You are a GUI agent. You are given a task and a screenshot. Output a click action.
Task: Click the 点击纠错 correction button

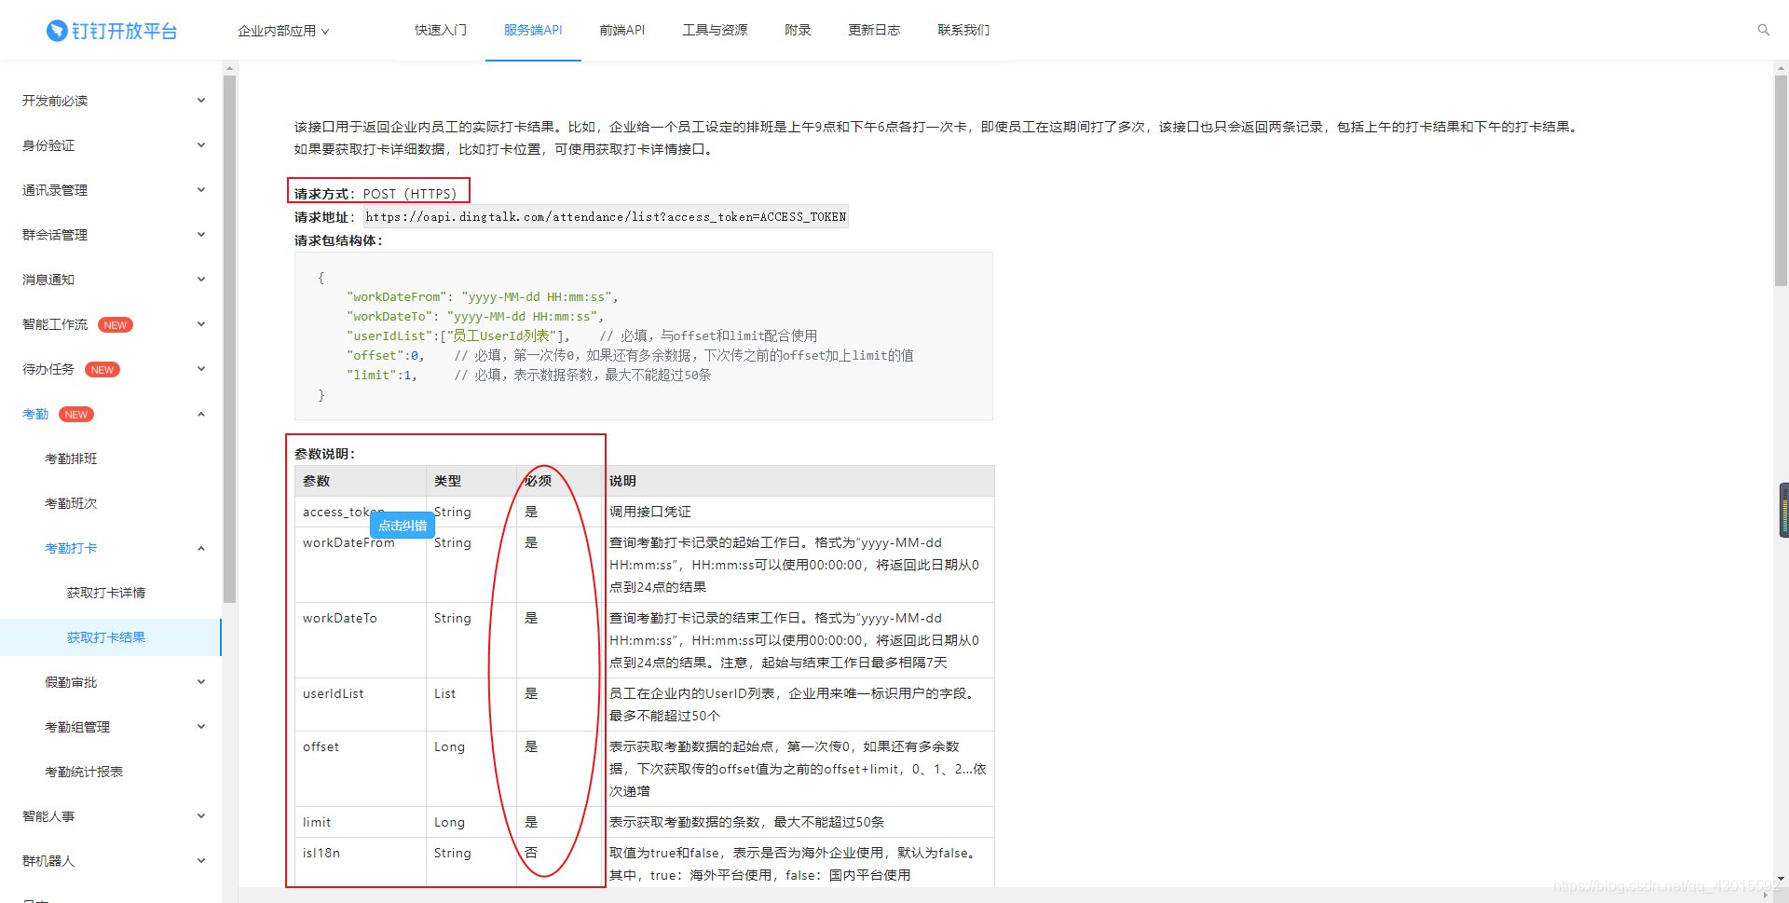[403, 526]
